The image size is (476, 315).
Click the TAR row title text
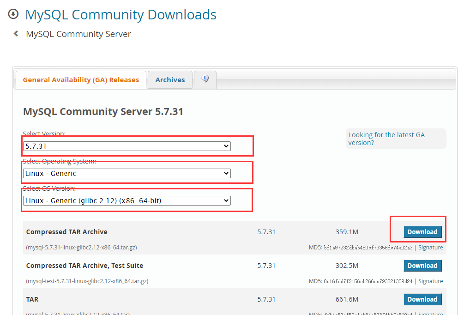[32, 299]
